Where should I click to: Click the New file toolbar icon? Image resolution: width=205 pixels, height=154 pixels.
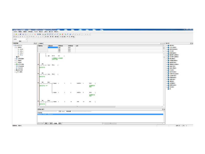14,34
